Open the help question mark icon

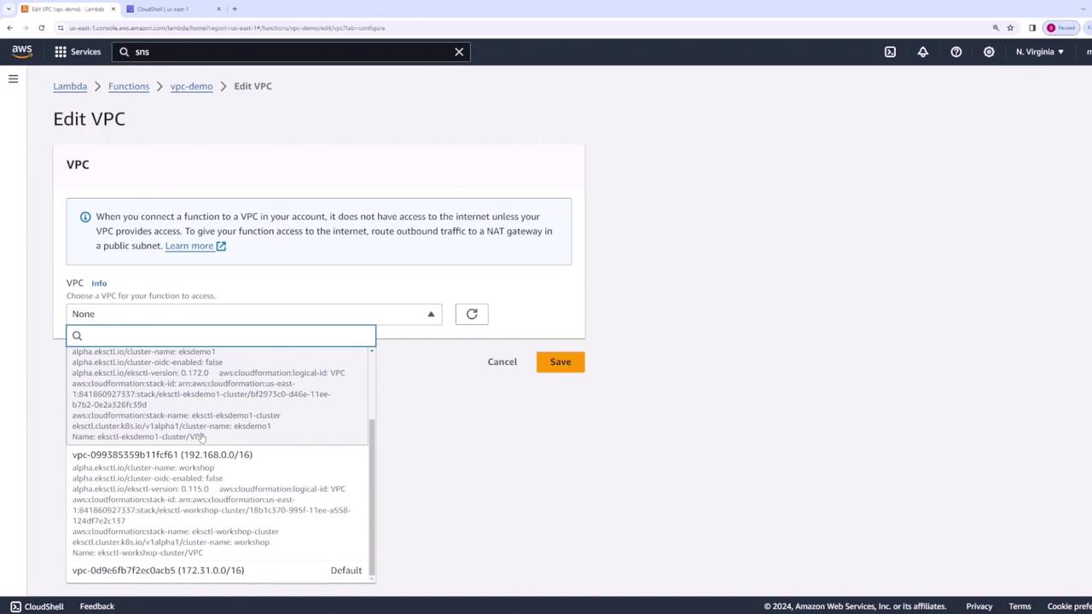click(x=956, y=52)
